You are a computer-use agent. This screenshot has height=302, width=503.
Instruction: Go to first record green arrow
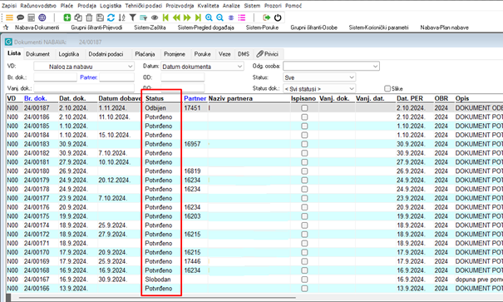(x=165, y=17)
